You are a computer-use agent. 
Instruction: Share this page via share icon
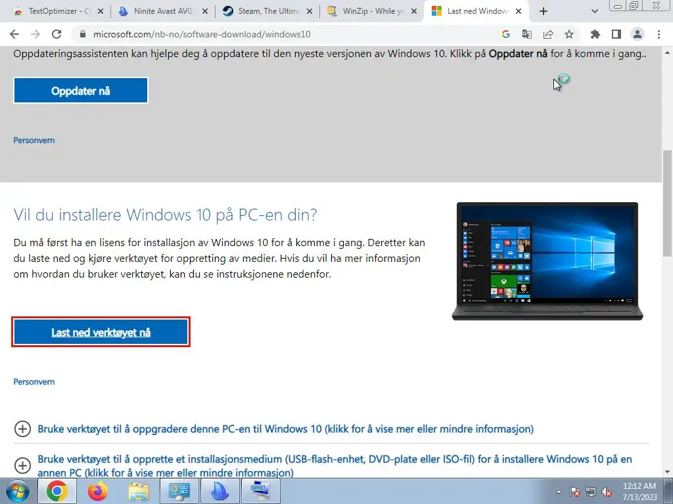pyautogui.click(x=548, y=34)
